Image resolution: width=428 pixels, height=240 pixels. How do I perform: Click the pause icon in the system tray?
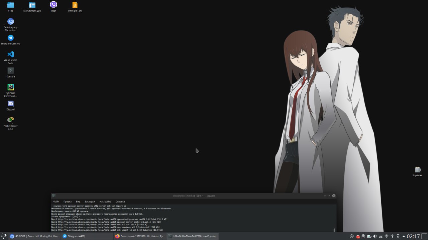(351, 236)
